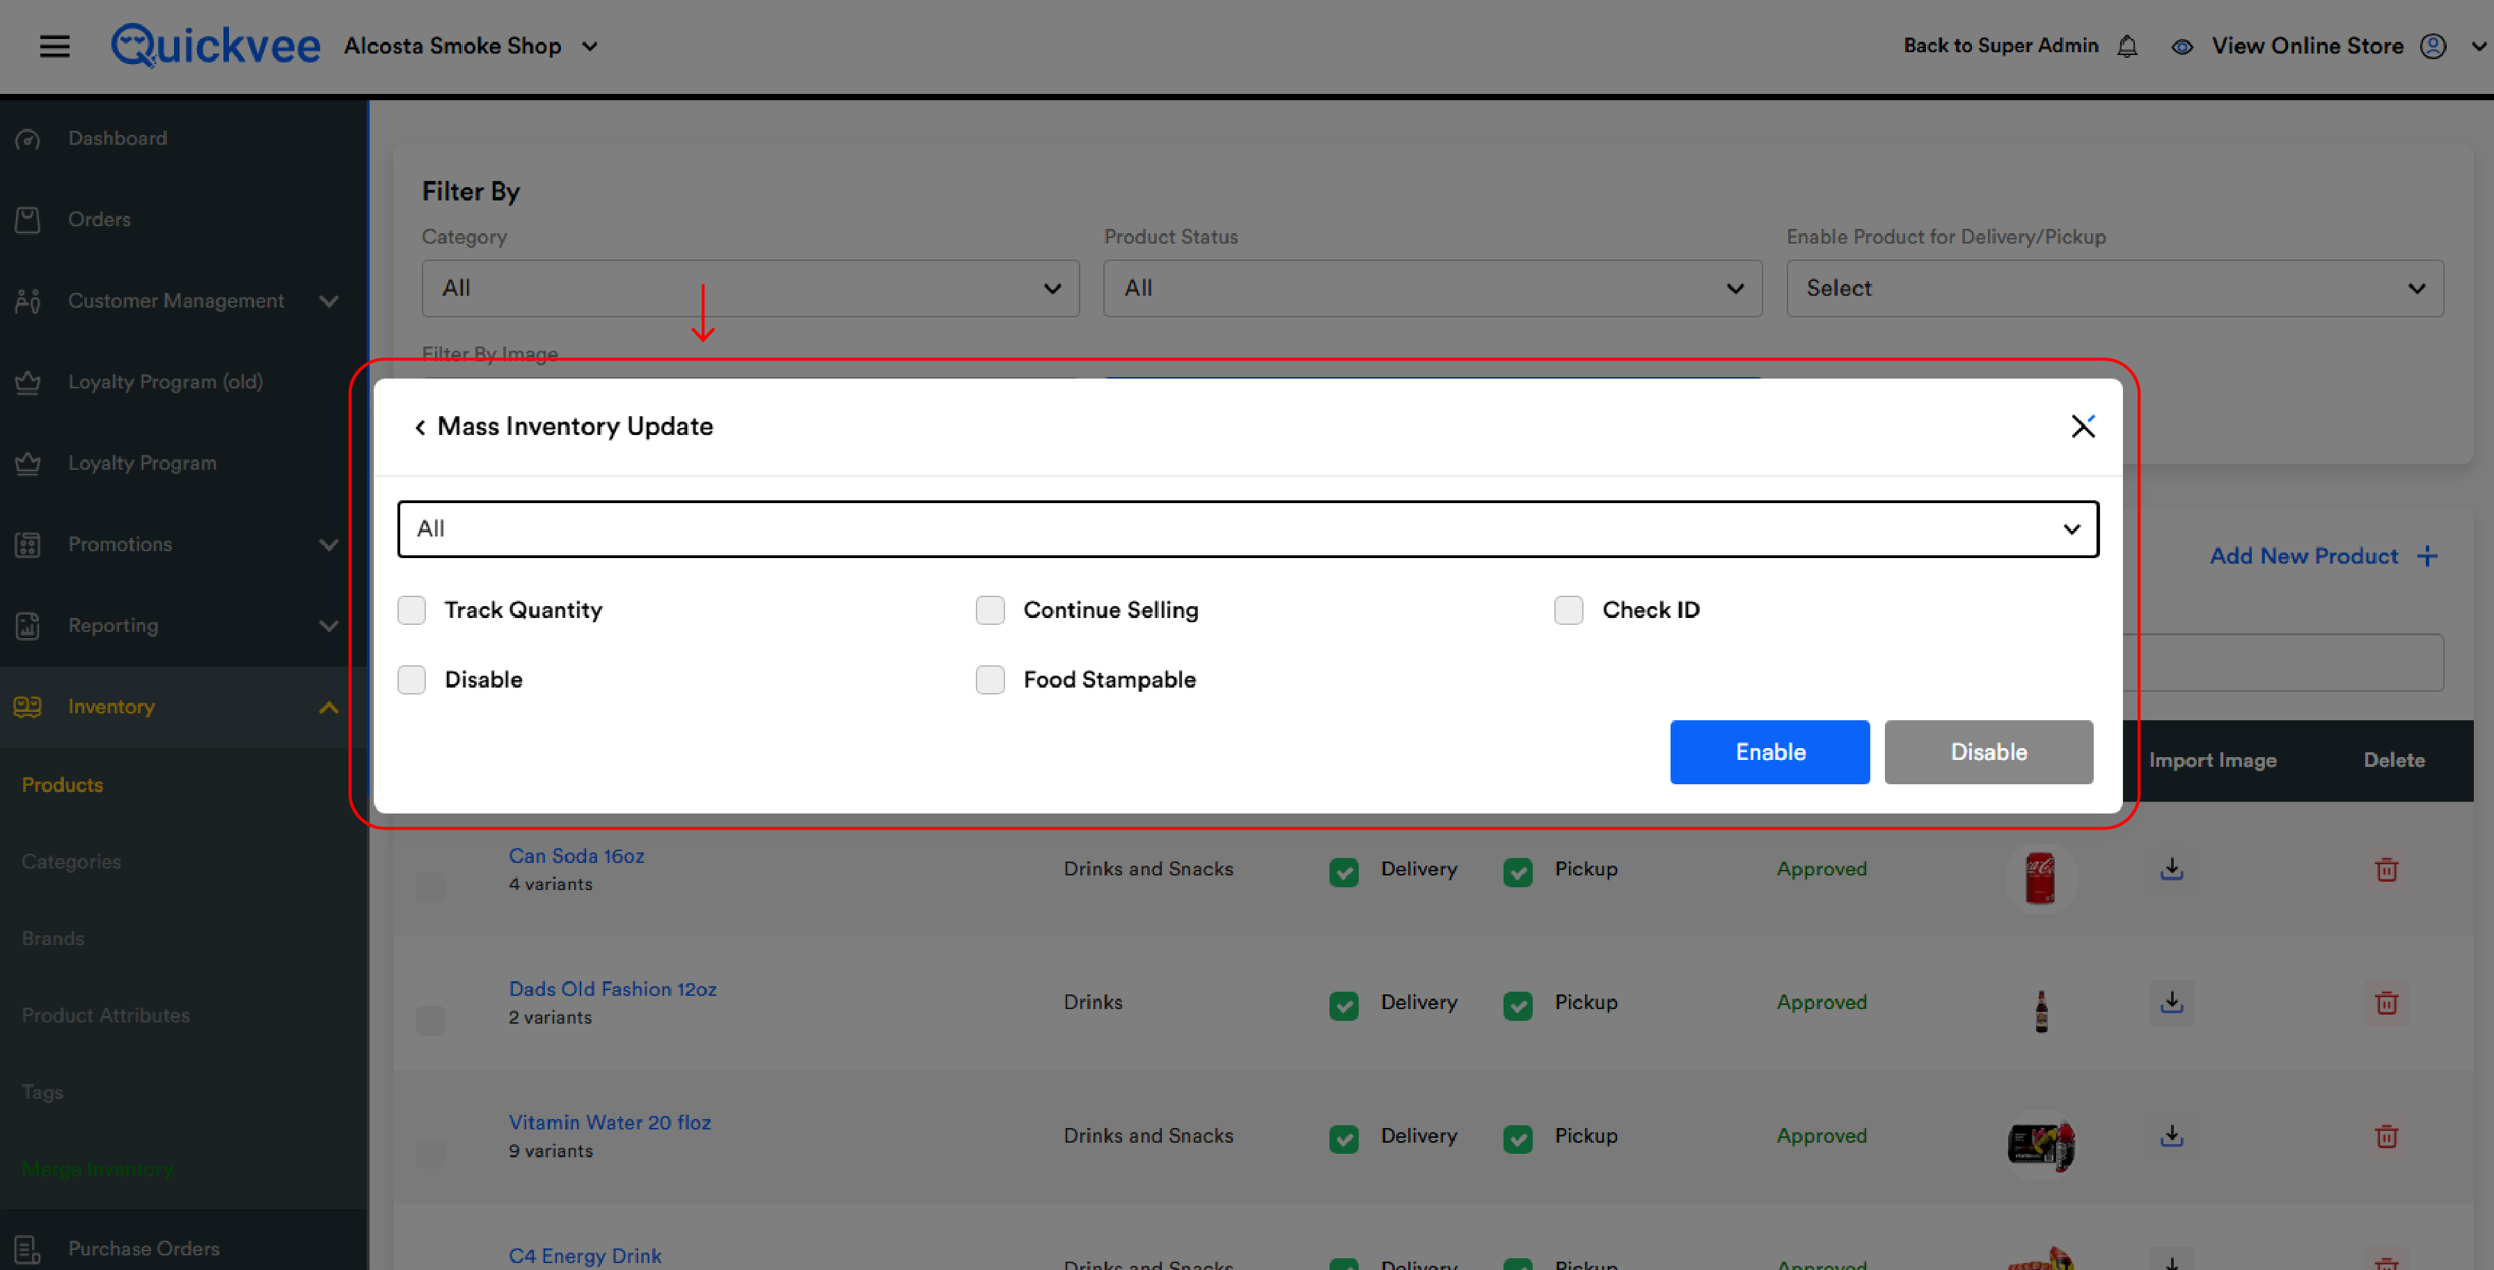Click the Can Soda product thumbnail
The height and width of the screenshot is (1270, 2494).
click(x=2040, y=878)
